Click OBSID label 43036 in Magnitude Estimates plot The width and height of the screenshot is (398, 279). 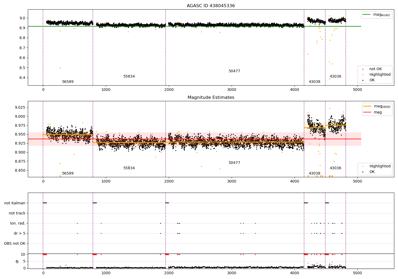(x=335, y=168)
